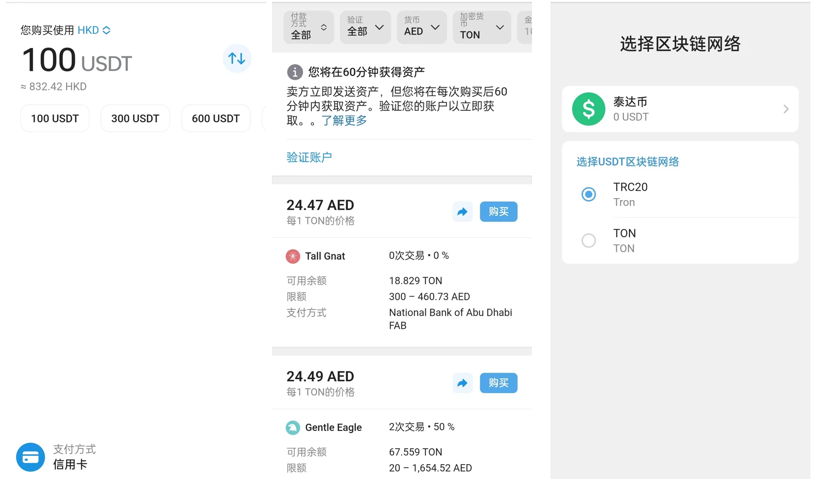Open the 付款方式 payment method filter
This screenshot has width=816, height=479.
(308, 27)
